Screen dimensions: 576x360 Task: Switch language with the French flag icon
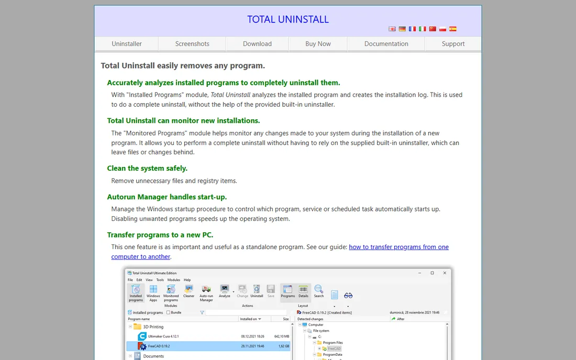pos(412,29)
